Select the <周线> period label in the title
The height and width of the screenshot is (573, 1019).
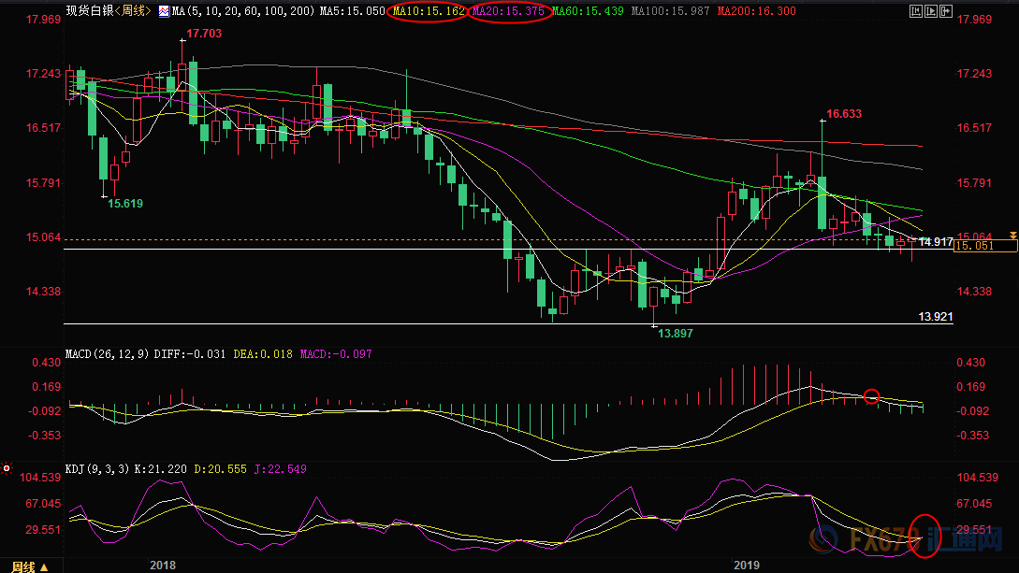coord(133,11)
